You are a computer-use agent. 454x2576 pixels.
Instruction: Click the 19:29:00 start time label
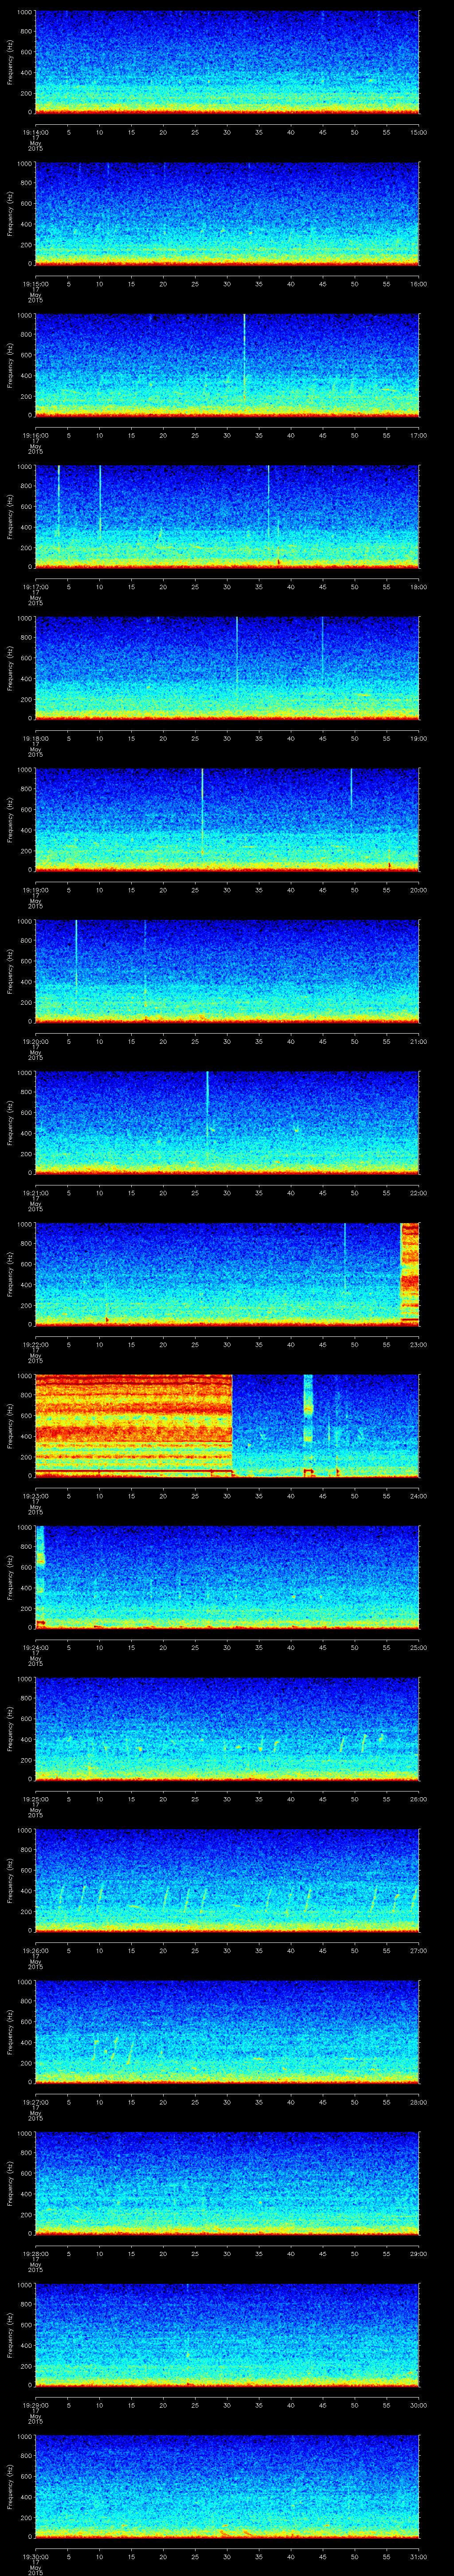click(x=35, y=2405)
